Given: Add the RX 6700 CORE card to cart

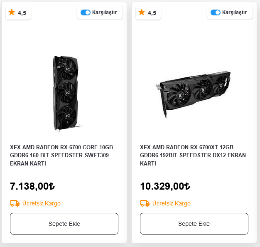Looking at the screenshot, I should pyautogui.click(x=64, y=224).
